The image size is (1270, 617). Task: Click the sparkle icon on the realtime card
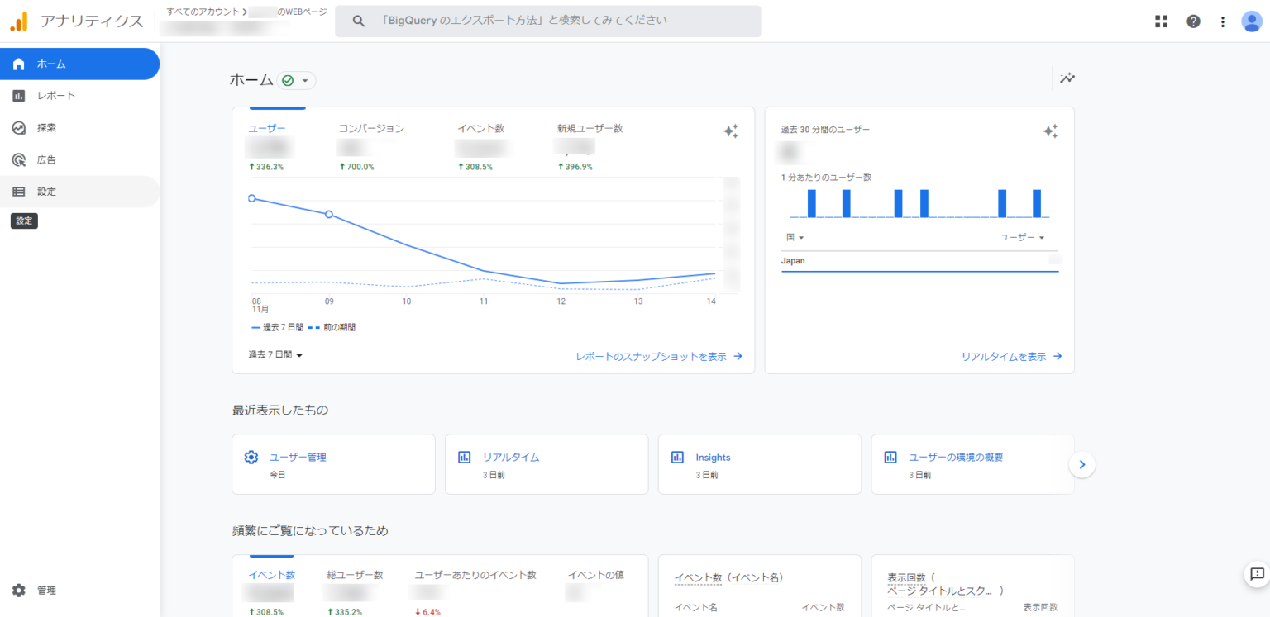(x=1050, y=131)
